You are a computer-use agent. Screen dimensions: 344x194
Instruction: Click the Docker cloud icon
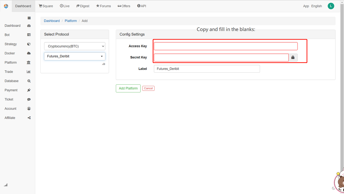[29, 53]
